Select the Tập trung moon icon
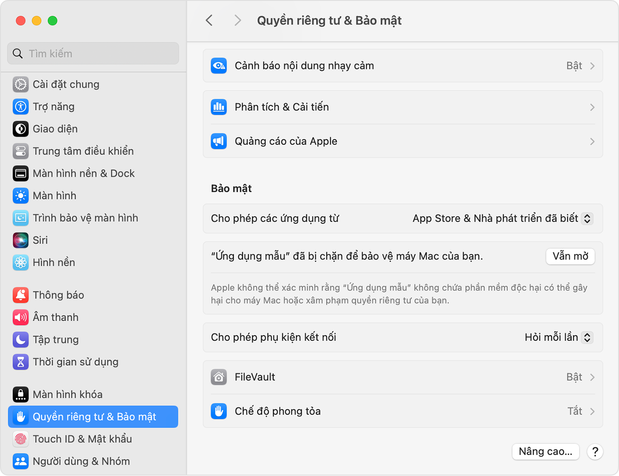The width and height of the screenshot is (619, 476). (x=20, y=340)
